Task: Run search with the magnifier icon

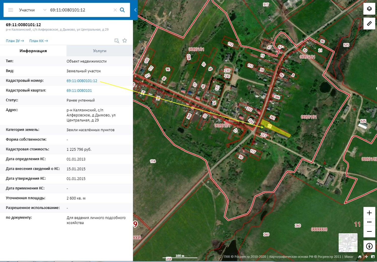Action: pyautogui.click(x=122, y=10)
